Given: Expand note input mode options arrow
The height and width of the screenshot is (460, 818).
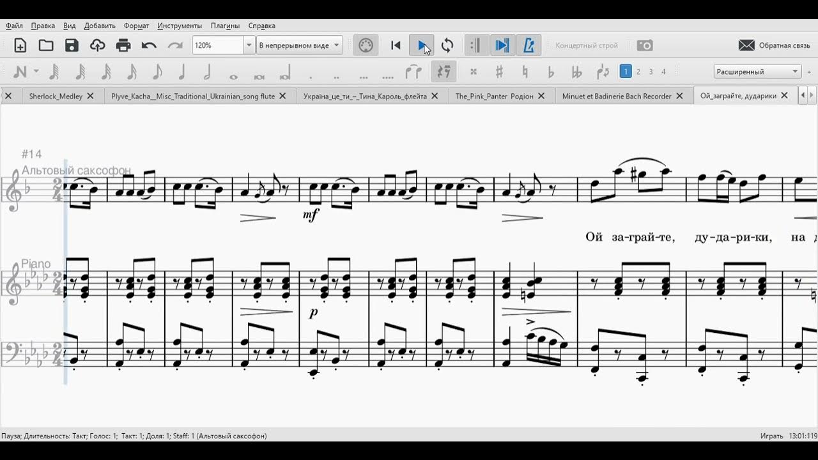Looking at the screenshot, I should (36, 72).
